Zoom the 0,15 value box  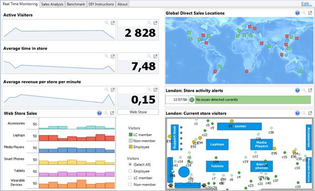149,89
